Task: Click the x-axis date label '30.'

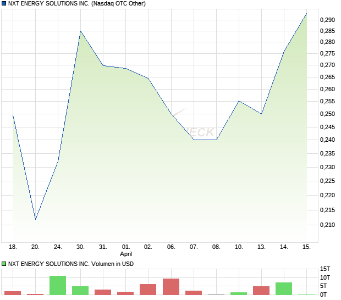Action: (80, 247)
